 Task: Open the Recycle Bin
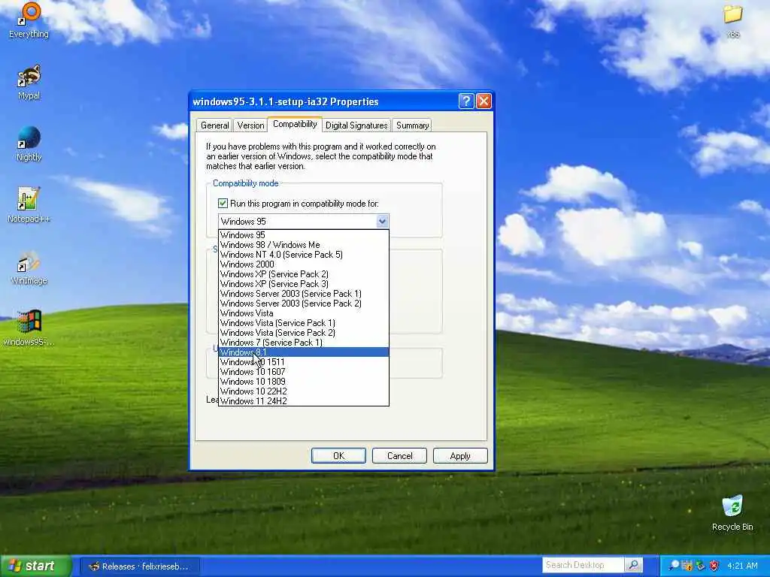click(732, 512)
